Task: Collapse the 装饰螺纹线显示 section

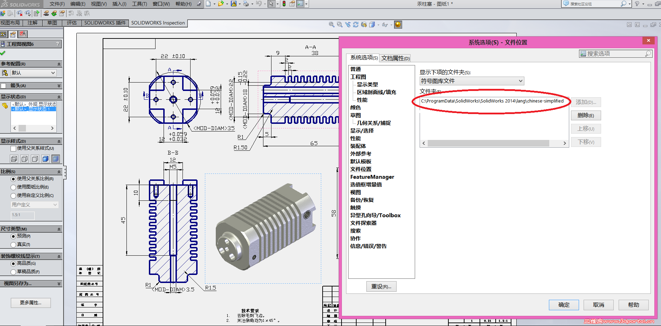Action: pyautogui.click(x=59, y=256)
